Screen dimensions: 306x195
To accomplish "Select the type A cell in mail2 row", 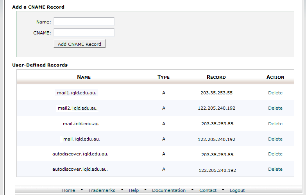I will [163, 108].
